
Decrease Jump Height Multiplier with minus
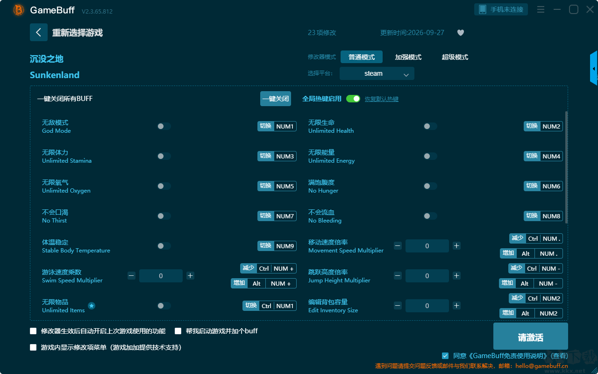coord(398,276)
